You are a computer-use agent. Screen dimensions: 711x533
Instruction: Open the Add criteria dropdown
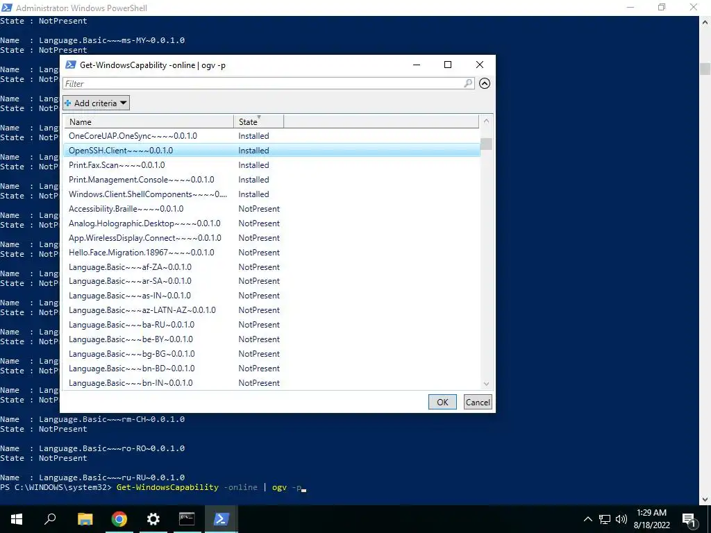[96, 103]
